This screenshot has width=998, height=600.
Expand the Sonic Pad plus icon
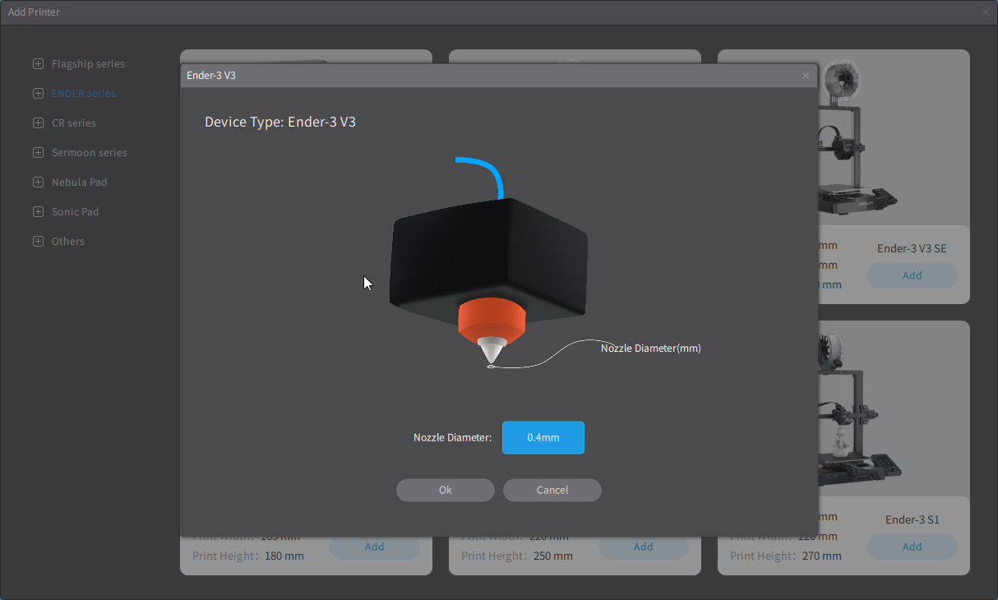point(38,212)
